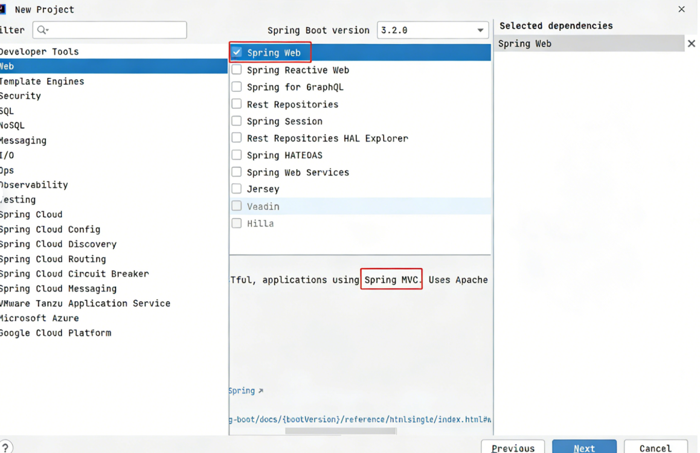Enable the Spring Reactive Web checkbox
Screen dimensions: 700x453
coord(237,69)
